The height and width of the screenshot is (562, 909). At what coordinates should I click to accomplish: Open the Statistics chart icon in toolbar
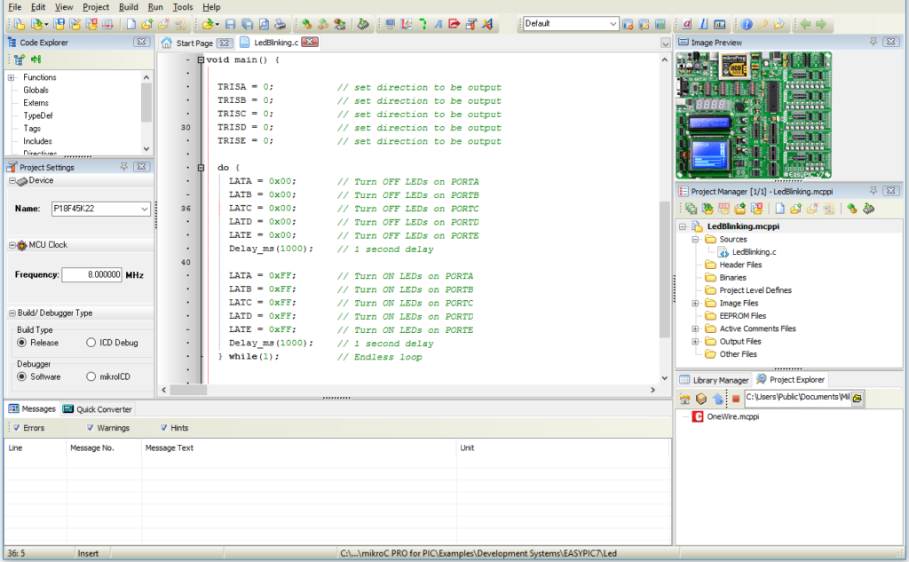[719, 24]
